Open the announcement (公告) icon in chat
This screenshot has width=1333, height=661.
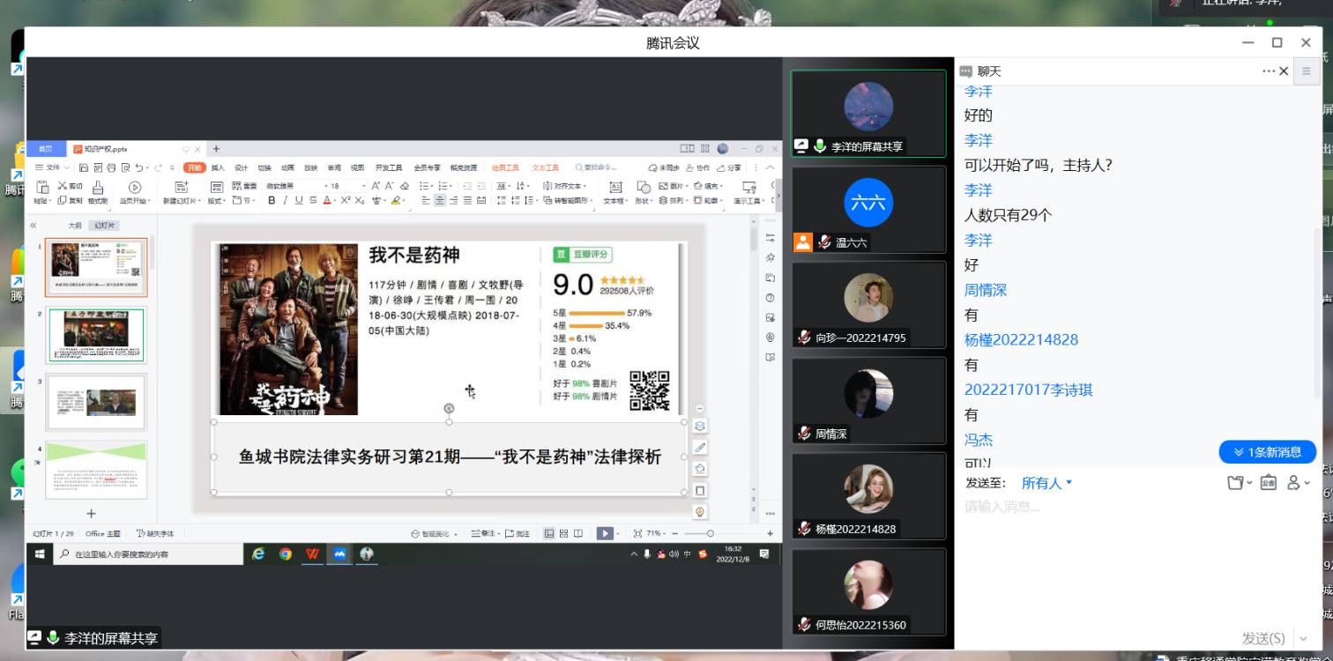[1268, 482]
